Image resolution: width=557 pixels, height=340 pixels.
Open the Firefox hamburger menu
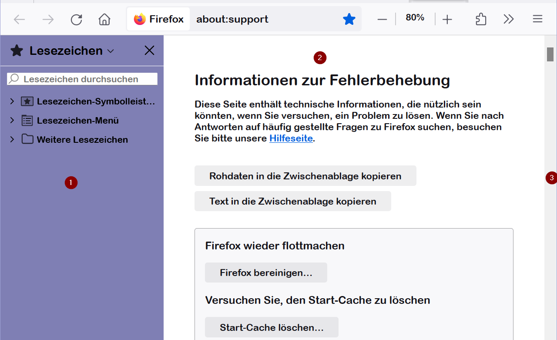click(538, 19)
